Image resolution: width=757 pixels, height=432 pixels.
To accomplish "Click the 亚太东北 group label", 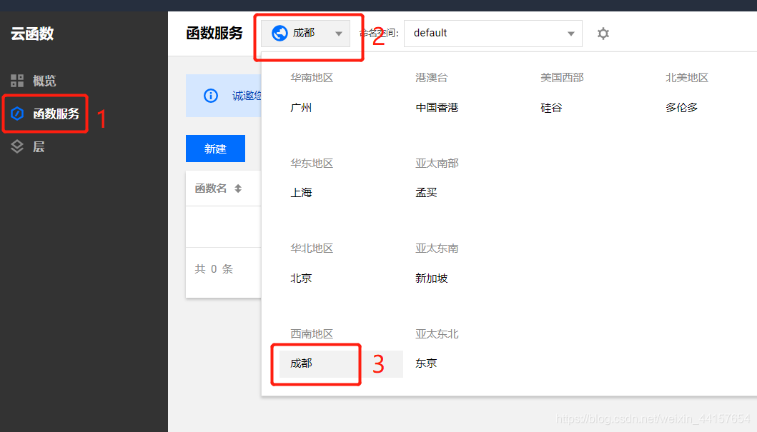I will point(437,334).
